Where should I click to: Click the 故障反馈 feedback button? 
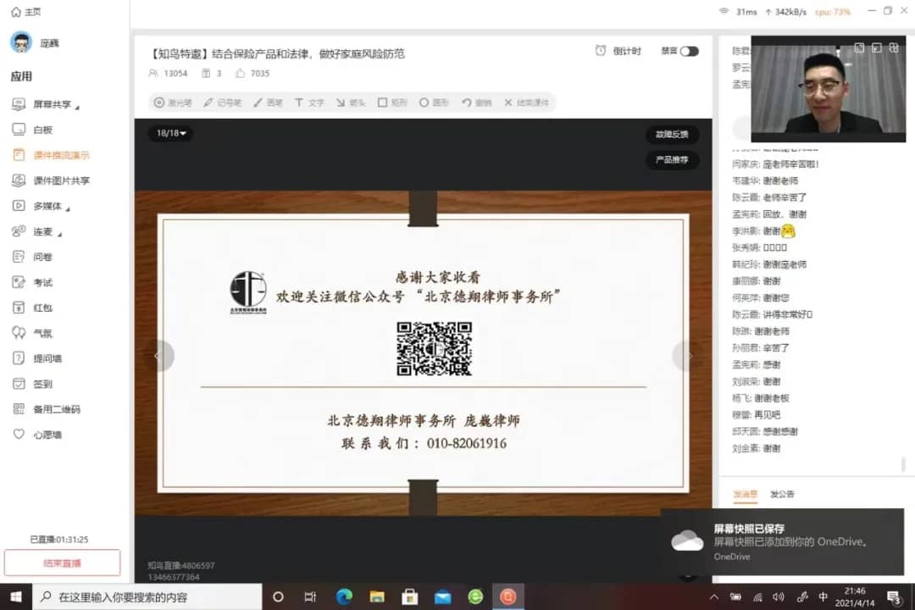click(672, 134)
